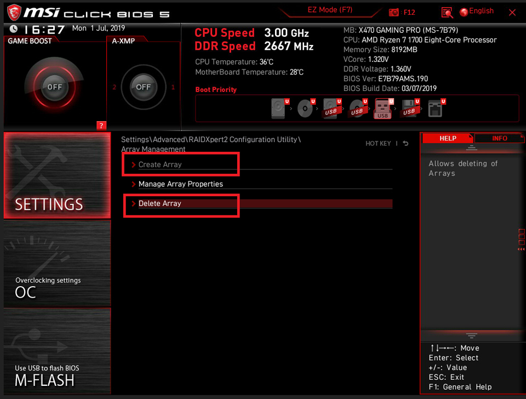Click the help panel bottom scroll handle
Viewport: 526px width, 399px height.
(471, 335)
